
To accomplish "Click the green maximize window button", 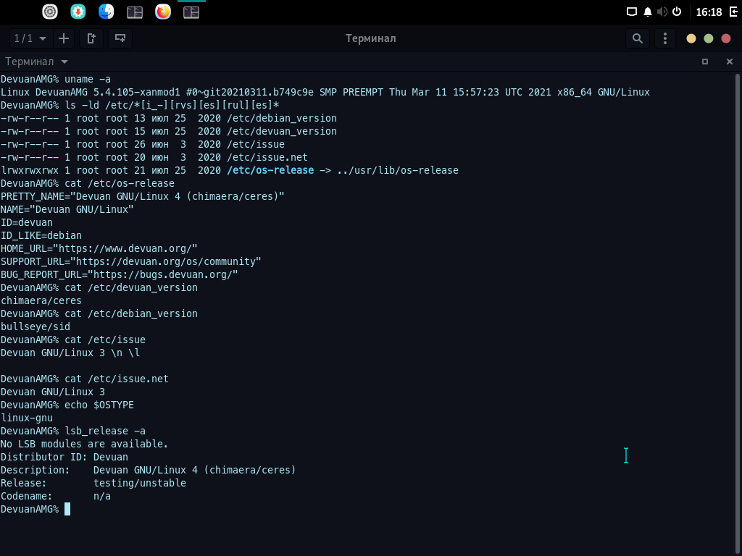I will pos(709,39).
